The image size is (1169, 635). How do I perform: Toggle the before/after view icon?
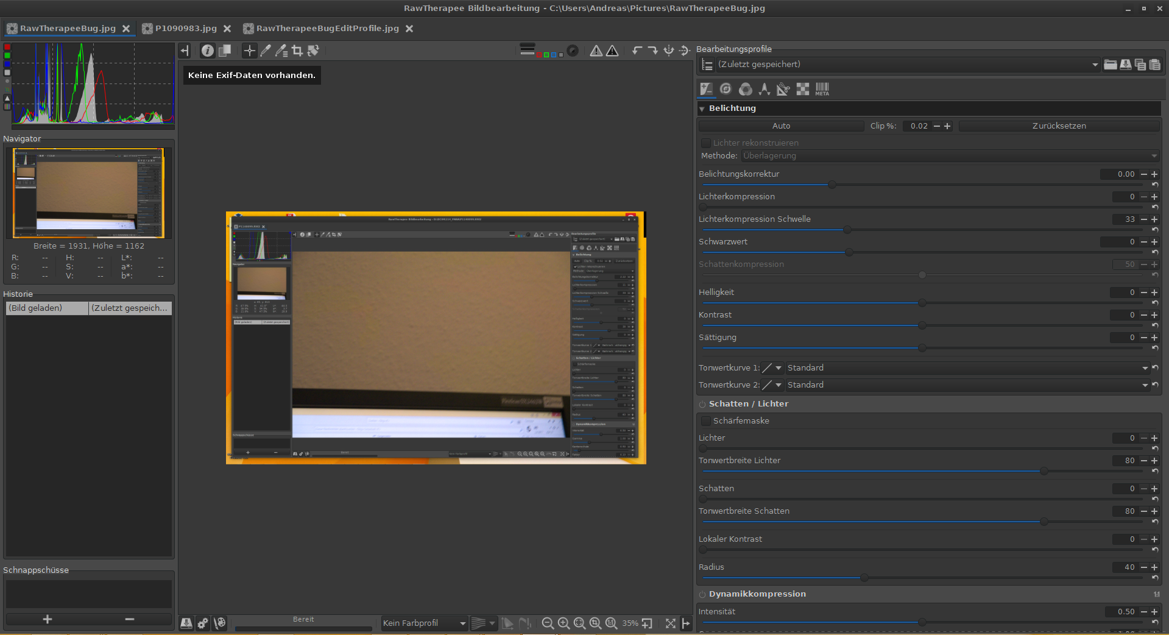(225, 51)
